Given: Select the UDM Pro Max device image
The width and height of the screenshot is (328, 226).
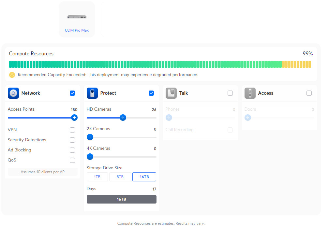Looking at the screenshot, I should (x=77, y=17).
